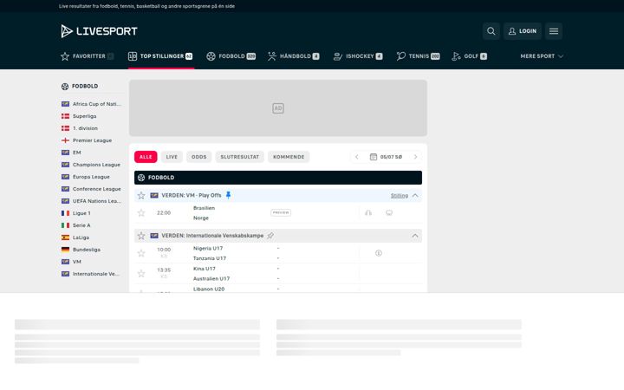Screen dimensions: 624x390
Task: Collapse the VM Play Offs section
Action: [415, 195]
